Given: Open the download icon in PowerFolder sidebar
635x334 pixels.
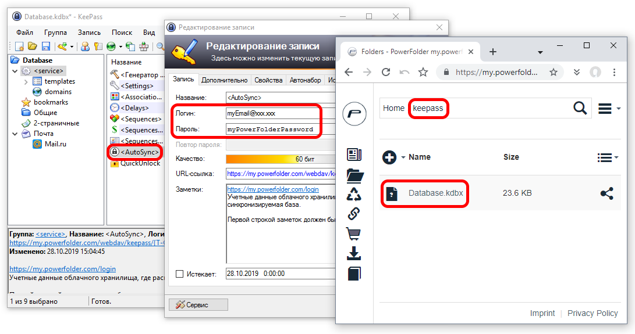Looking at the screenshot, I should [354, 253].
